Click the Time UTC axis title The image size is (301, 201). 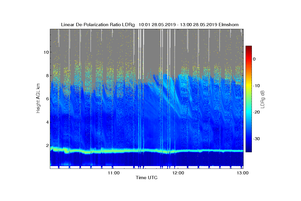point(147,178)
